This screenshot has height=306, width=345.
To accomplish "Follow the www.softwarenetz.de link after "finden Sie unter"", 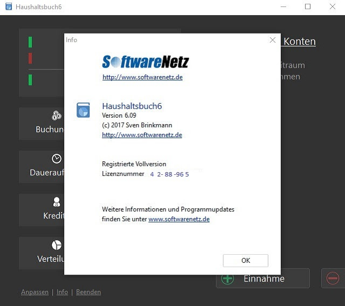I will pos(179,219).
